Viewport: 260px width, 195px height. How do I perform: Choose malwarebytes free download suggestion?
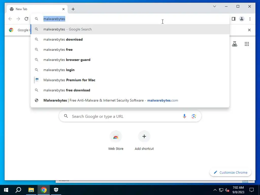coord(130,90)
